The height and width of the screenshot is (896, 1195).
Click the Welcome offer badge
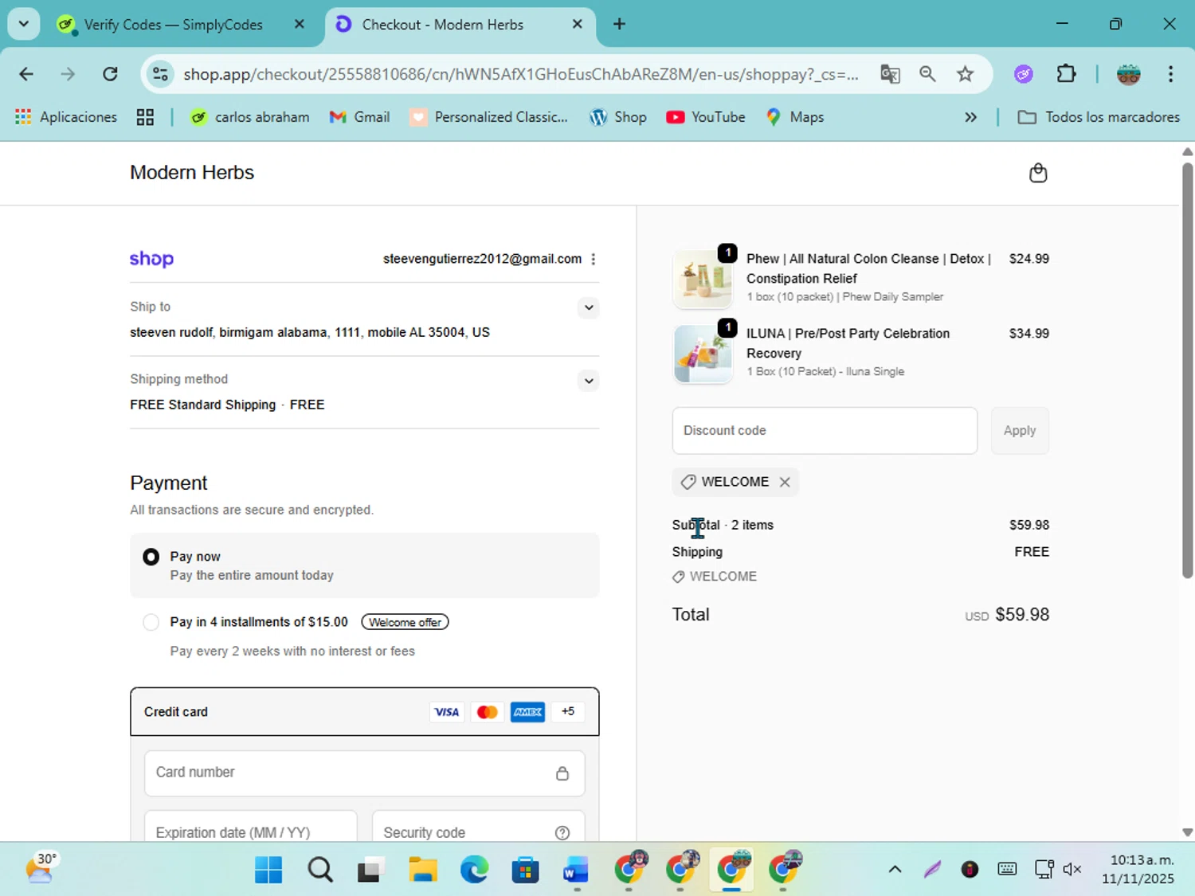click(405, 622)
